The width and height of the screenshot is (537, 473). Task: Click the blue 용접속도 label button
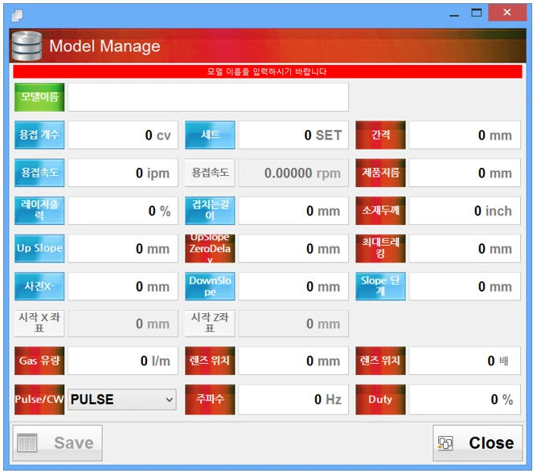(39, 173)
